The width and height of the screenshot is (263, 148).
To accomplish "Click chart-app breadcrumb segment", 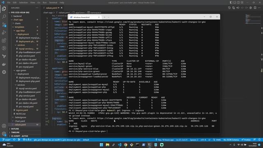I will (x=48, y=12).
